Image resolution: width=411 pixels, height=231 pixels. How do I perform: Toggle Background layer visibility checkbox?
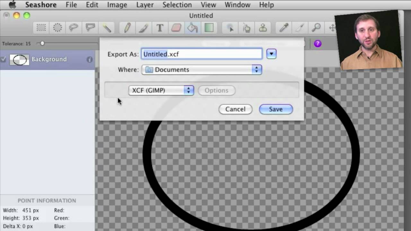pyautogui.click(x=4, y=59)
